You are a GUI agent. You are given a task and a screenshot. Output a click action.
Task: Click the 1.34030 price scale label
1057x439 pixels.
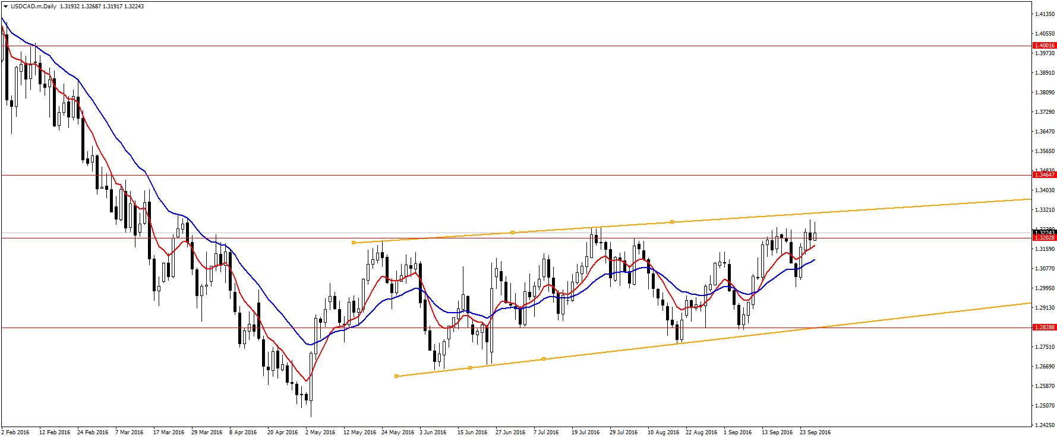[1045, 190]
